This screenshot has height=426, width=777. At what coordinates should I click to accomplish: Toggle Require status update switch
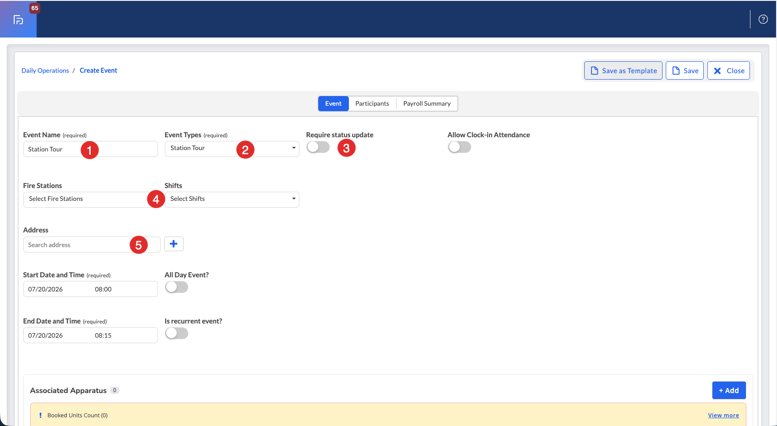318,147
